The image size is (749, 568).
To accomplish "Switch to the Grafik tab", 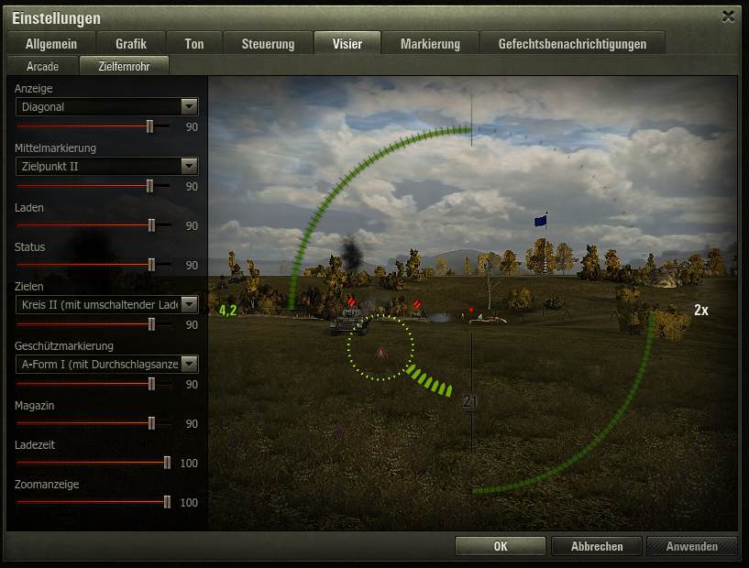I will pos(131,44).
